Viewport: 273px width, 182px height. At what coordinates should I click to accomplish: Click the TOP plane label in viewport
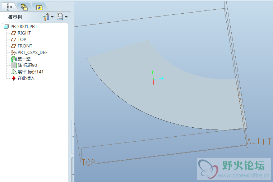pyautogui.click(x=88, y=163)
